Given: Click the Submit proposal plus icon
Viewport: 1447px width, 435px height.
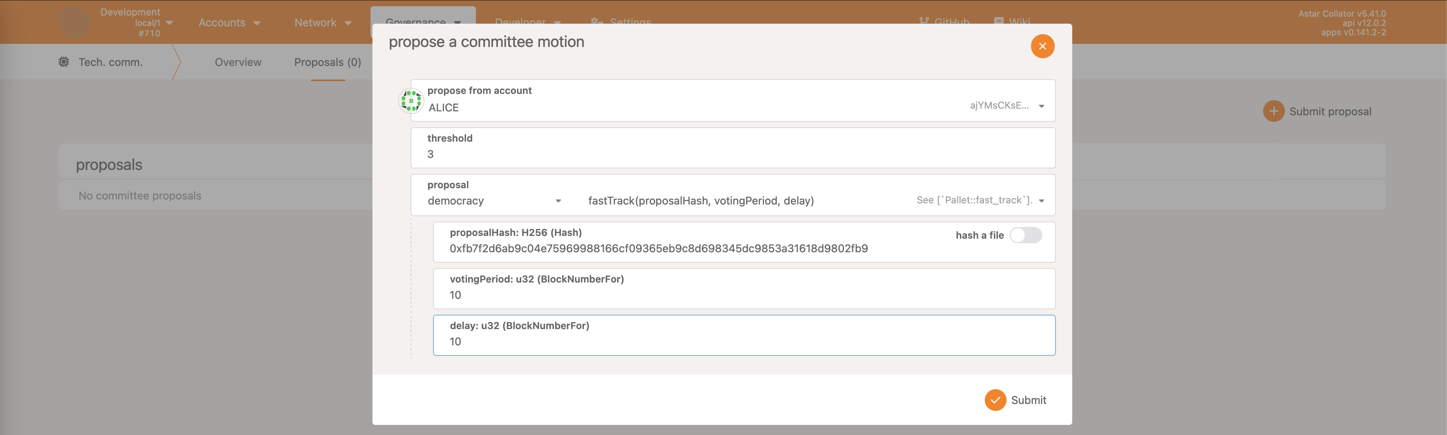Looking at the screenshot, I should tap(1274, 111).
